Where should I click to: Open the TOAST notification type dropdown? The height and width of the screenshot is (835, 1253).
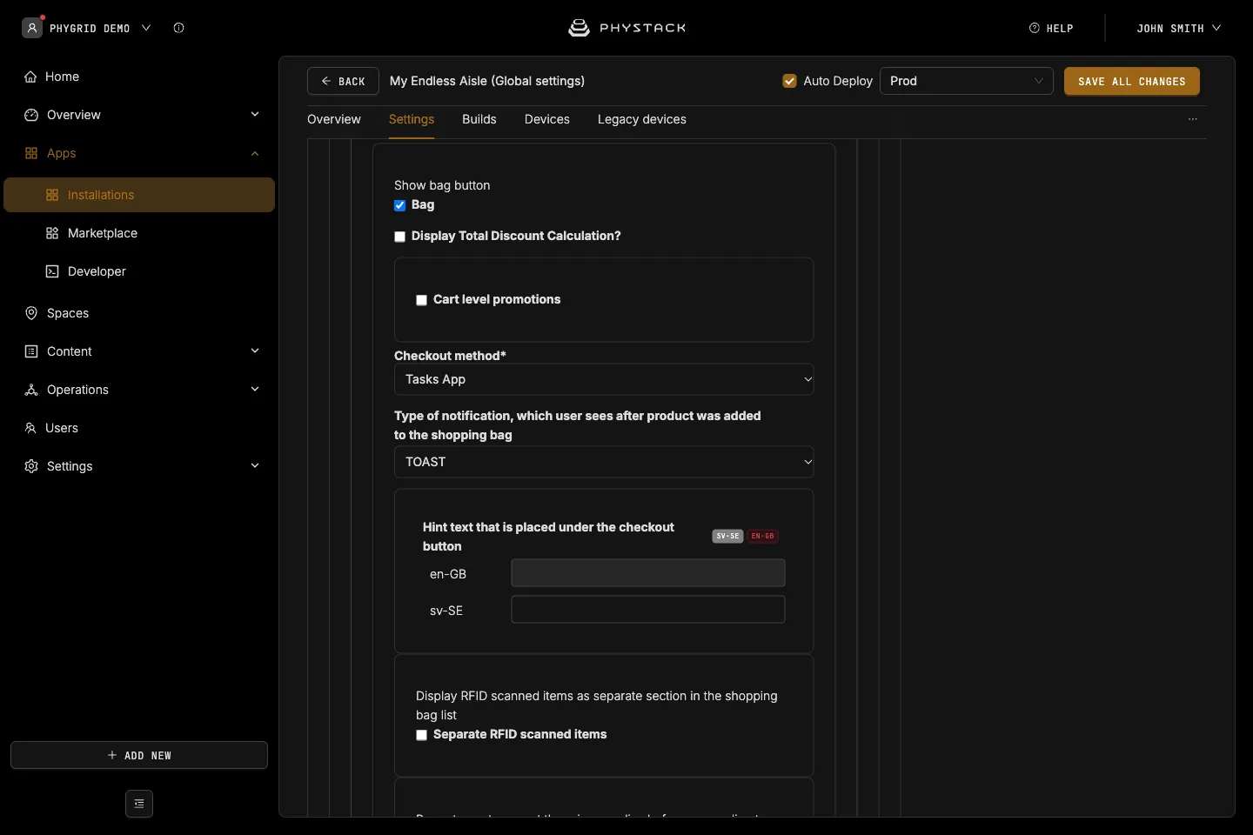pos(604,462)
